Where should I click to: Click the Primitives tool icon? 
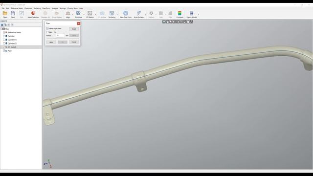click(x=78, y=13)
